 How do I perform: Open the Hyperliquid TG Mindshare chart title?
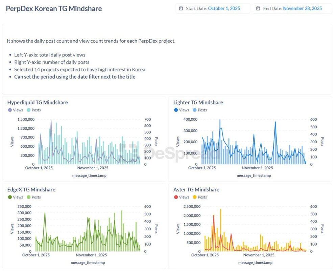(38, 102)
